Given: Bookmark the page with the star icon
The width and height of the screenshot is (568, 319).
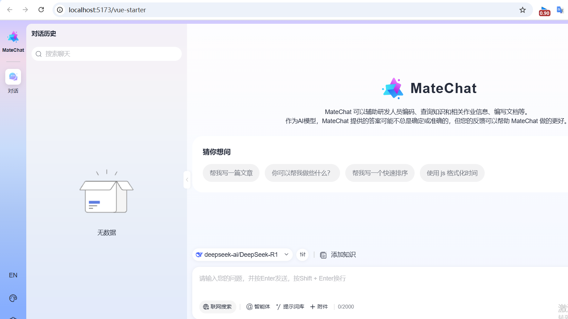Looking at the screenshot, I should click(523, 10).
